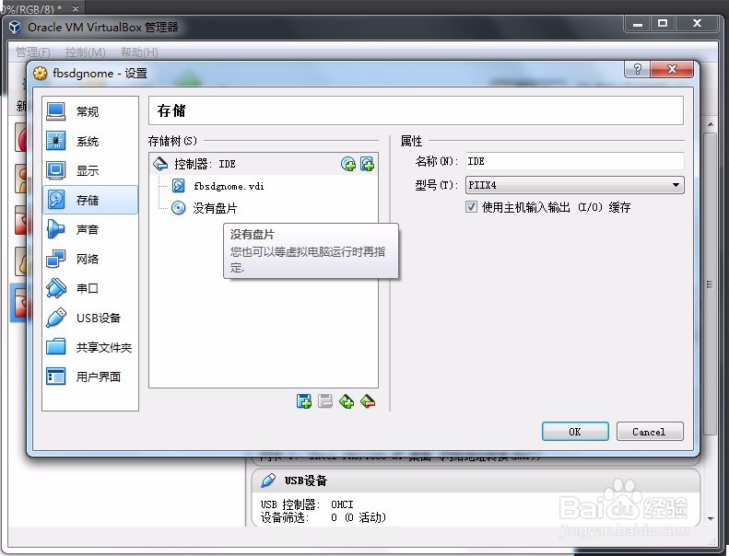Click the USB icon in Manager details
Viewport: 729px width, 556px height.
pyautogui.click(x=268, y=481)
